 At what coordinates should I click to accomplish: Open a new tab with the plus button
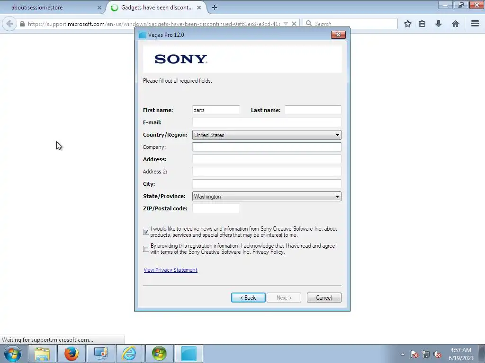[215, 8]
